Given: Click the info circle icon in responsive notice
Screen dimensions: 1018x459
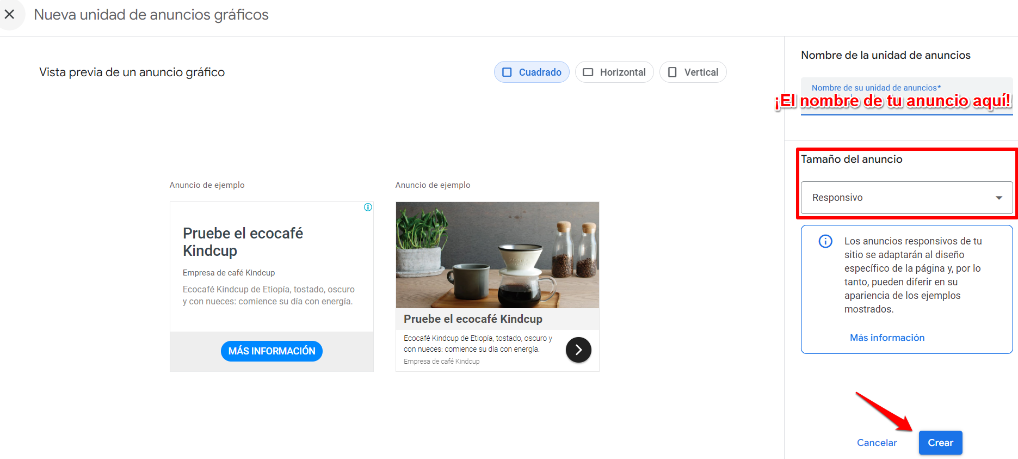Looking at the screenshot, I should (825, 241).
